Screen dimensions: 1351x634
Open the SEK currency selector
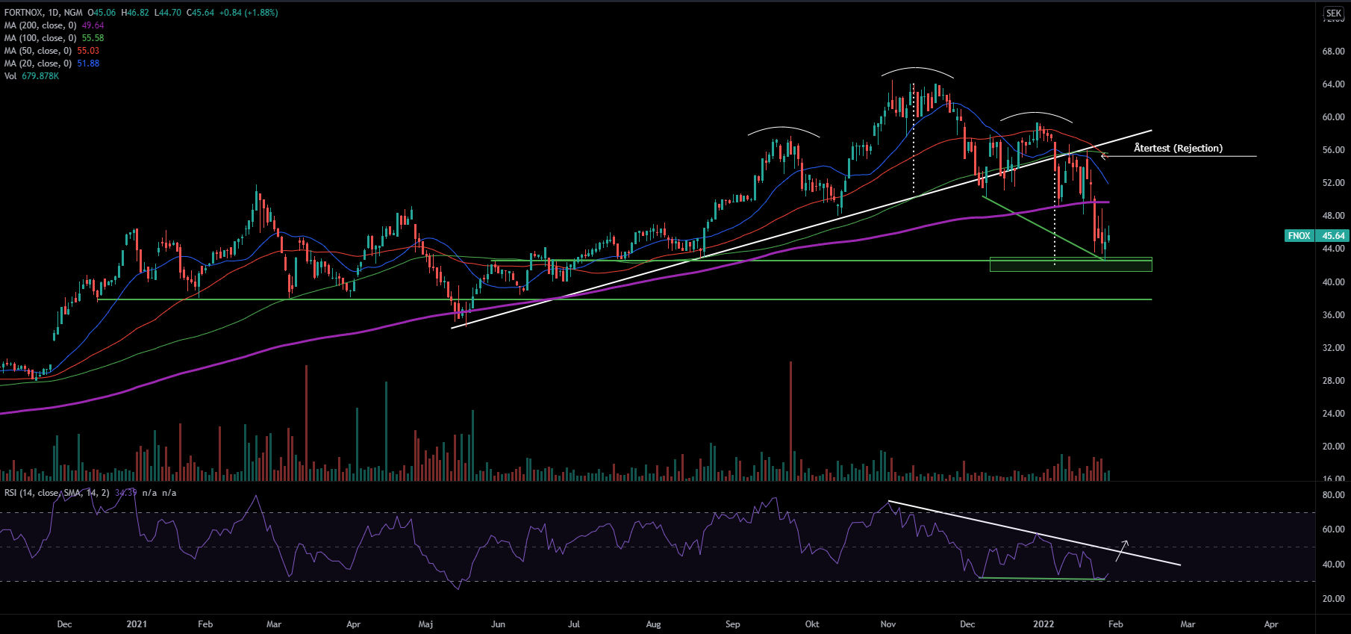point(1333,13)
